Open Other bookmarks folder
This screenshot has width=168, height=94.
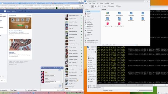click(x=77, y=8)
